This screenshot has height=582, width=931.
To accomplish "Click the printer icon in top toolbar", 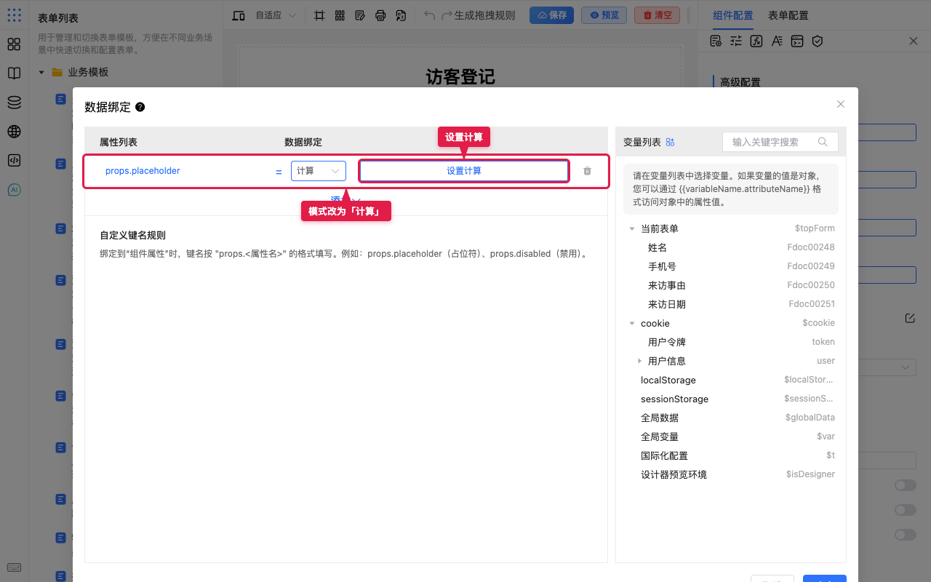I will pos(380,15).
